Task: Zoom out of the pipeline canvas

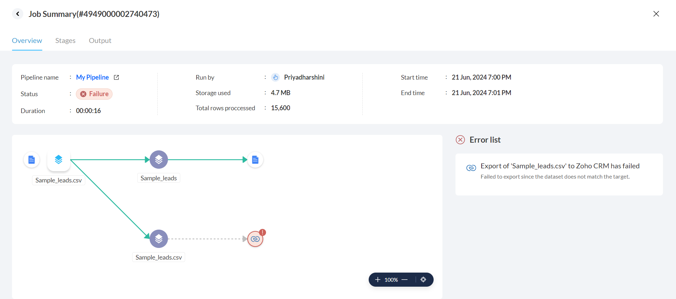Action: click(x=405, y=280)
